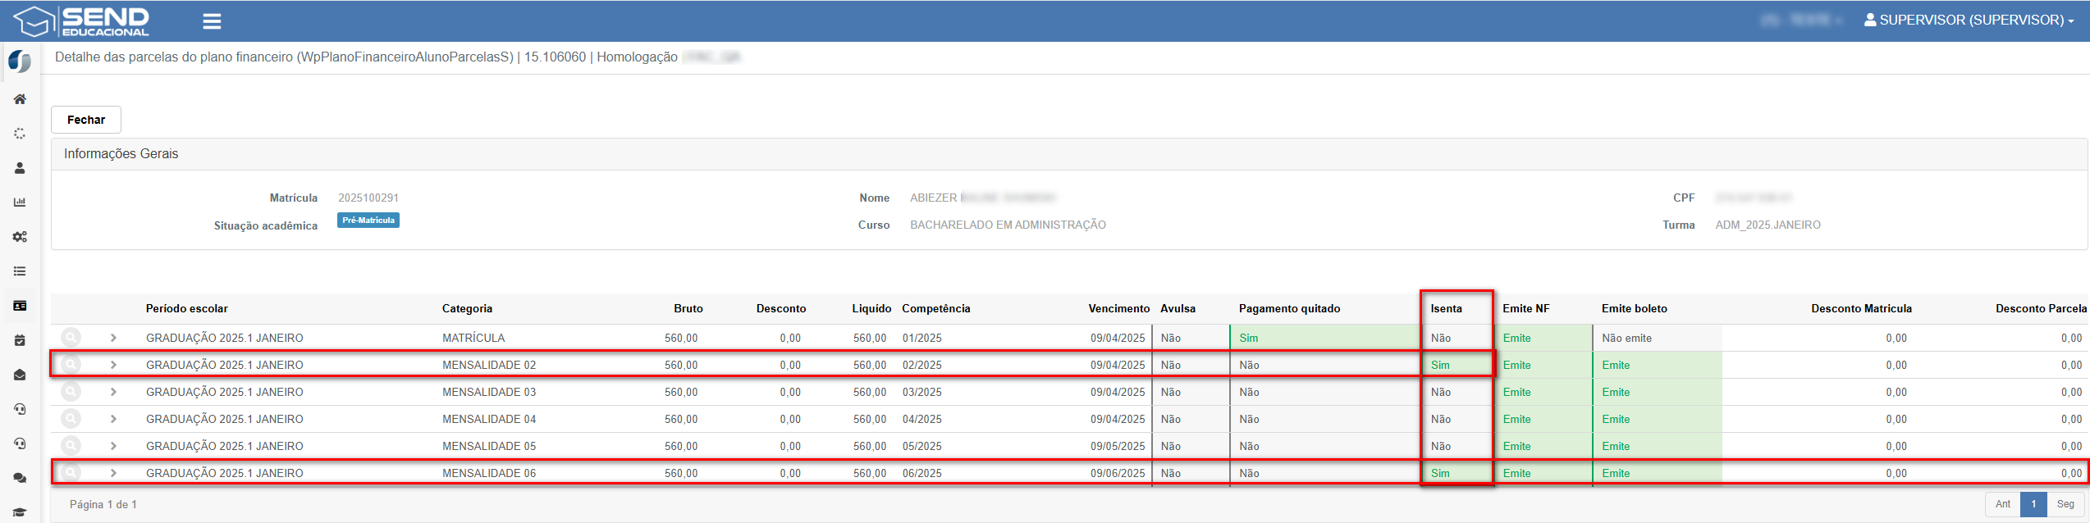The height and width of the screenshot is (523, 2090).
Task: Select page 1 in pagination
Action: (x=2033, y=504)
